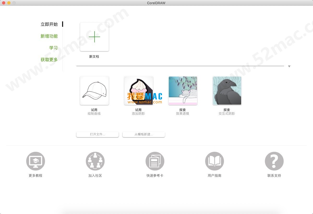Screen dimensions: 313x214
Task: Click the green plus New Document tile
Action: 94,37
